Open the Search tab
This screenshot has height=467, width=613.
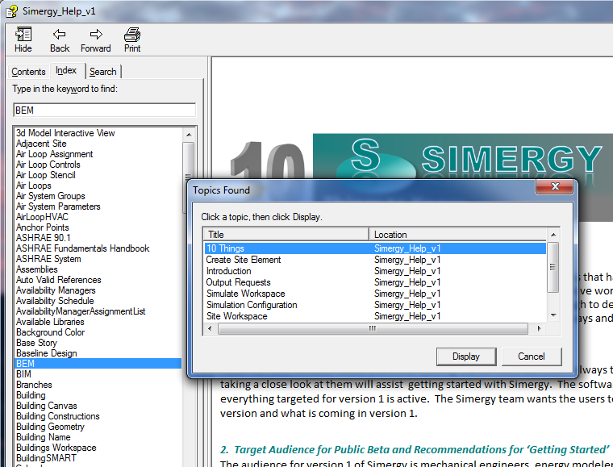coord(103,72)
